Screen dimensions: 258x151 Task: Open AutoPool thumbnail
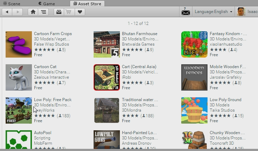coord(19,140)
